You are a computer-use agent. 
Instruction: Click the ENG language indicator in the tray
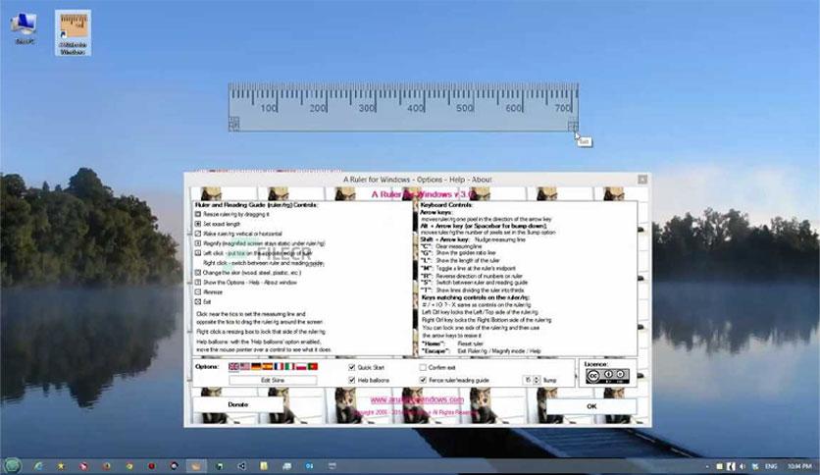tap(771, 466)
